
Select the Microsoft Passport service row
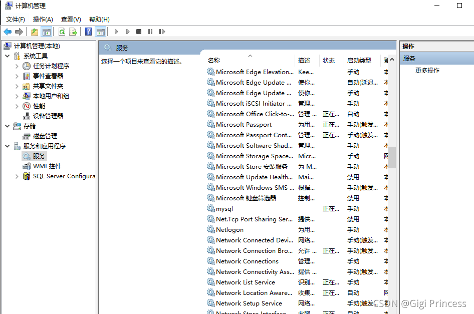(298, 125)
